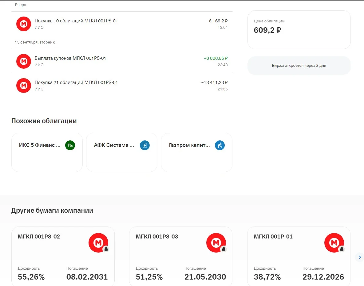Click lock badge on МГКЛ 001P-01 logo

[342, 249]
